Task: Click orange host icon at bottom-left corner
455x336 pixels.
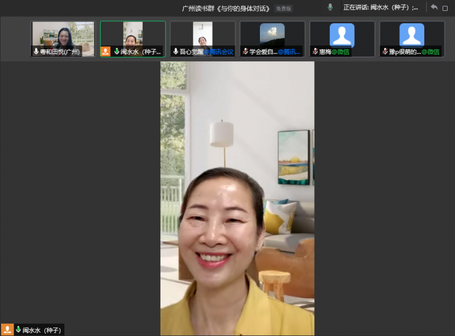Action: tap(7, 330)
